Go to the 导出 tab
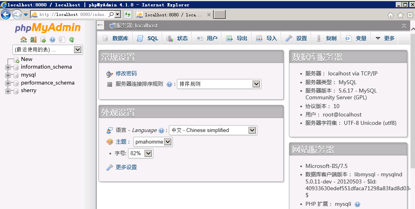 (x=237, y=39)
